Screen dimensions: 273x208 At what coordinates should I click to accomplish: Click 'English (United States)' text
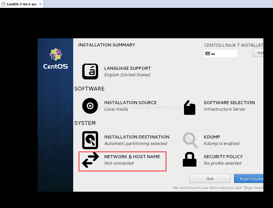127,75
